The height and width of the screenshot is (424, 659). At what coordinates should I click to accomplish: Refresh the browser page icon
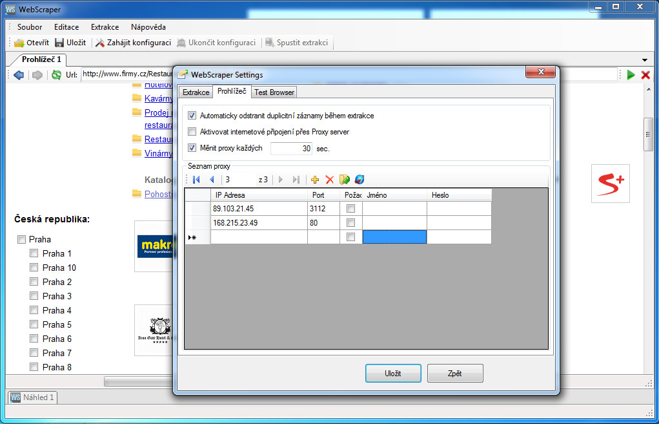pyautogui.click(x=56, y=75)
